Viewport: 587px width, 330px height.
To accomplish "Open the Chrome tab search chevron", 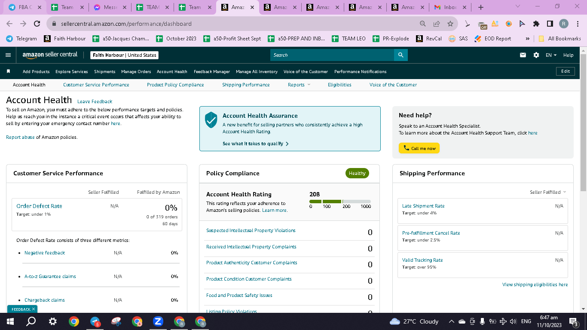I will click(517, 6).
